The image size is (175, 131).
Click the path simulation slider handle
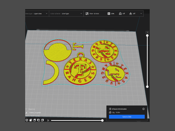[102, 120]
